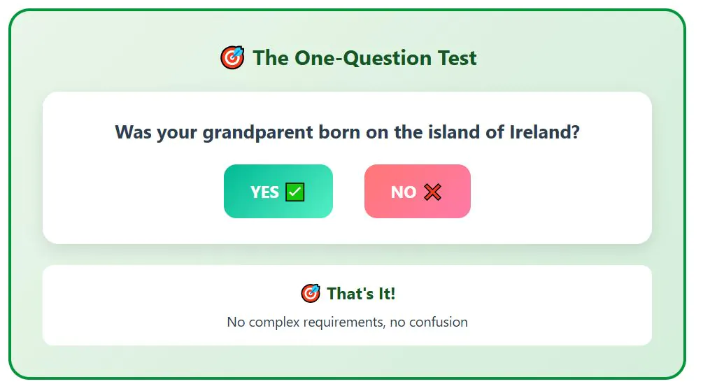703x391 pixels.
Task: Answer NO to the grandparent question
Action: [x=417, y=192]
